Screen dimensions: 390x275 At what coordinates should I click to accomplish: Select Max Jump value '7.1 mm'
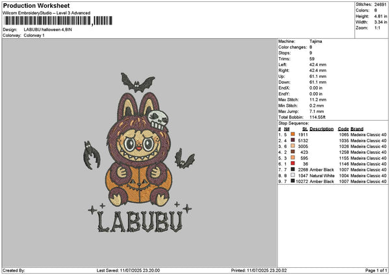point(317,111)
